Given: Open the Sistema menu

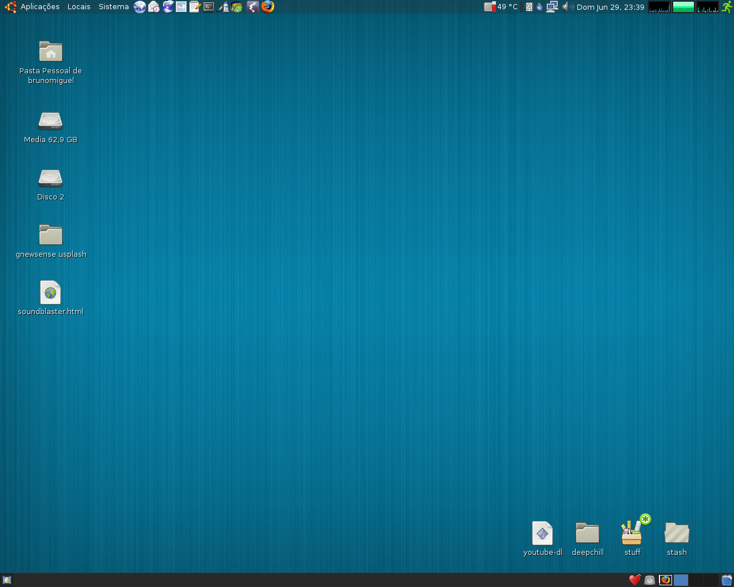Looking at the screenshot, I should (x=114, y=7).
